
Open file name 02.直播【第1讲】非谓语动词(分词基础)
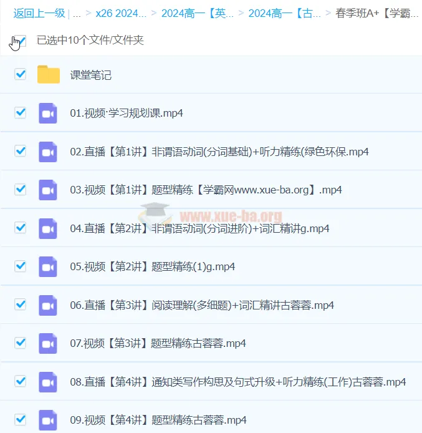[x=219, y=152]
